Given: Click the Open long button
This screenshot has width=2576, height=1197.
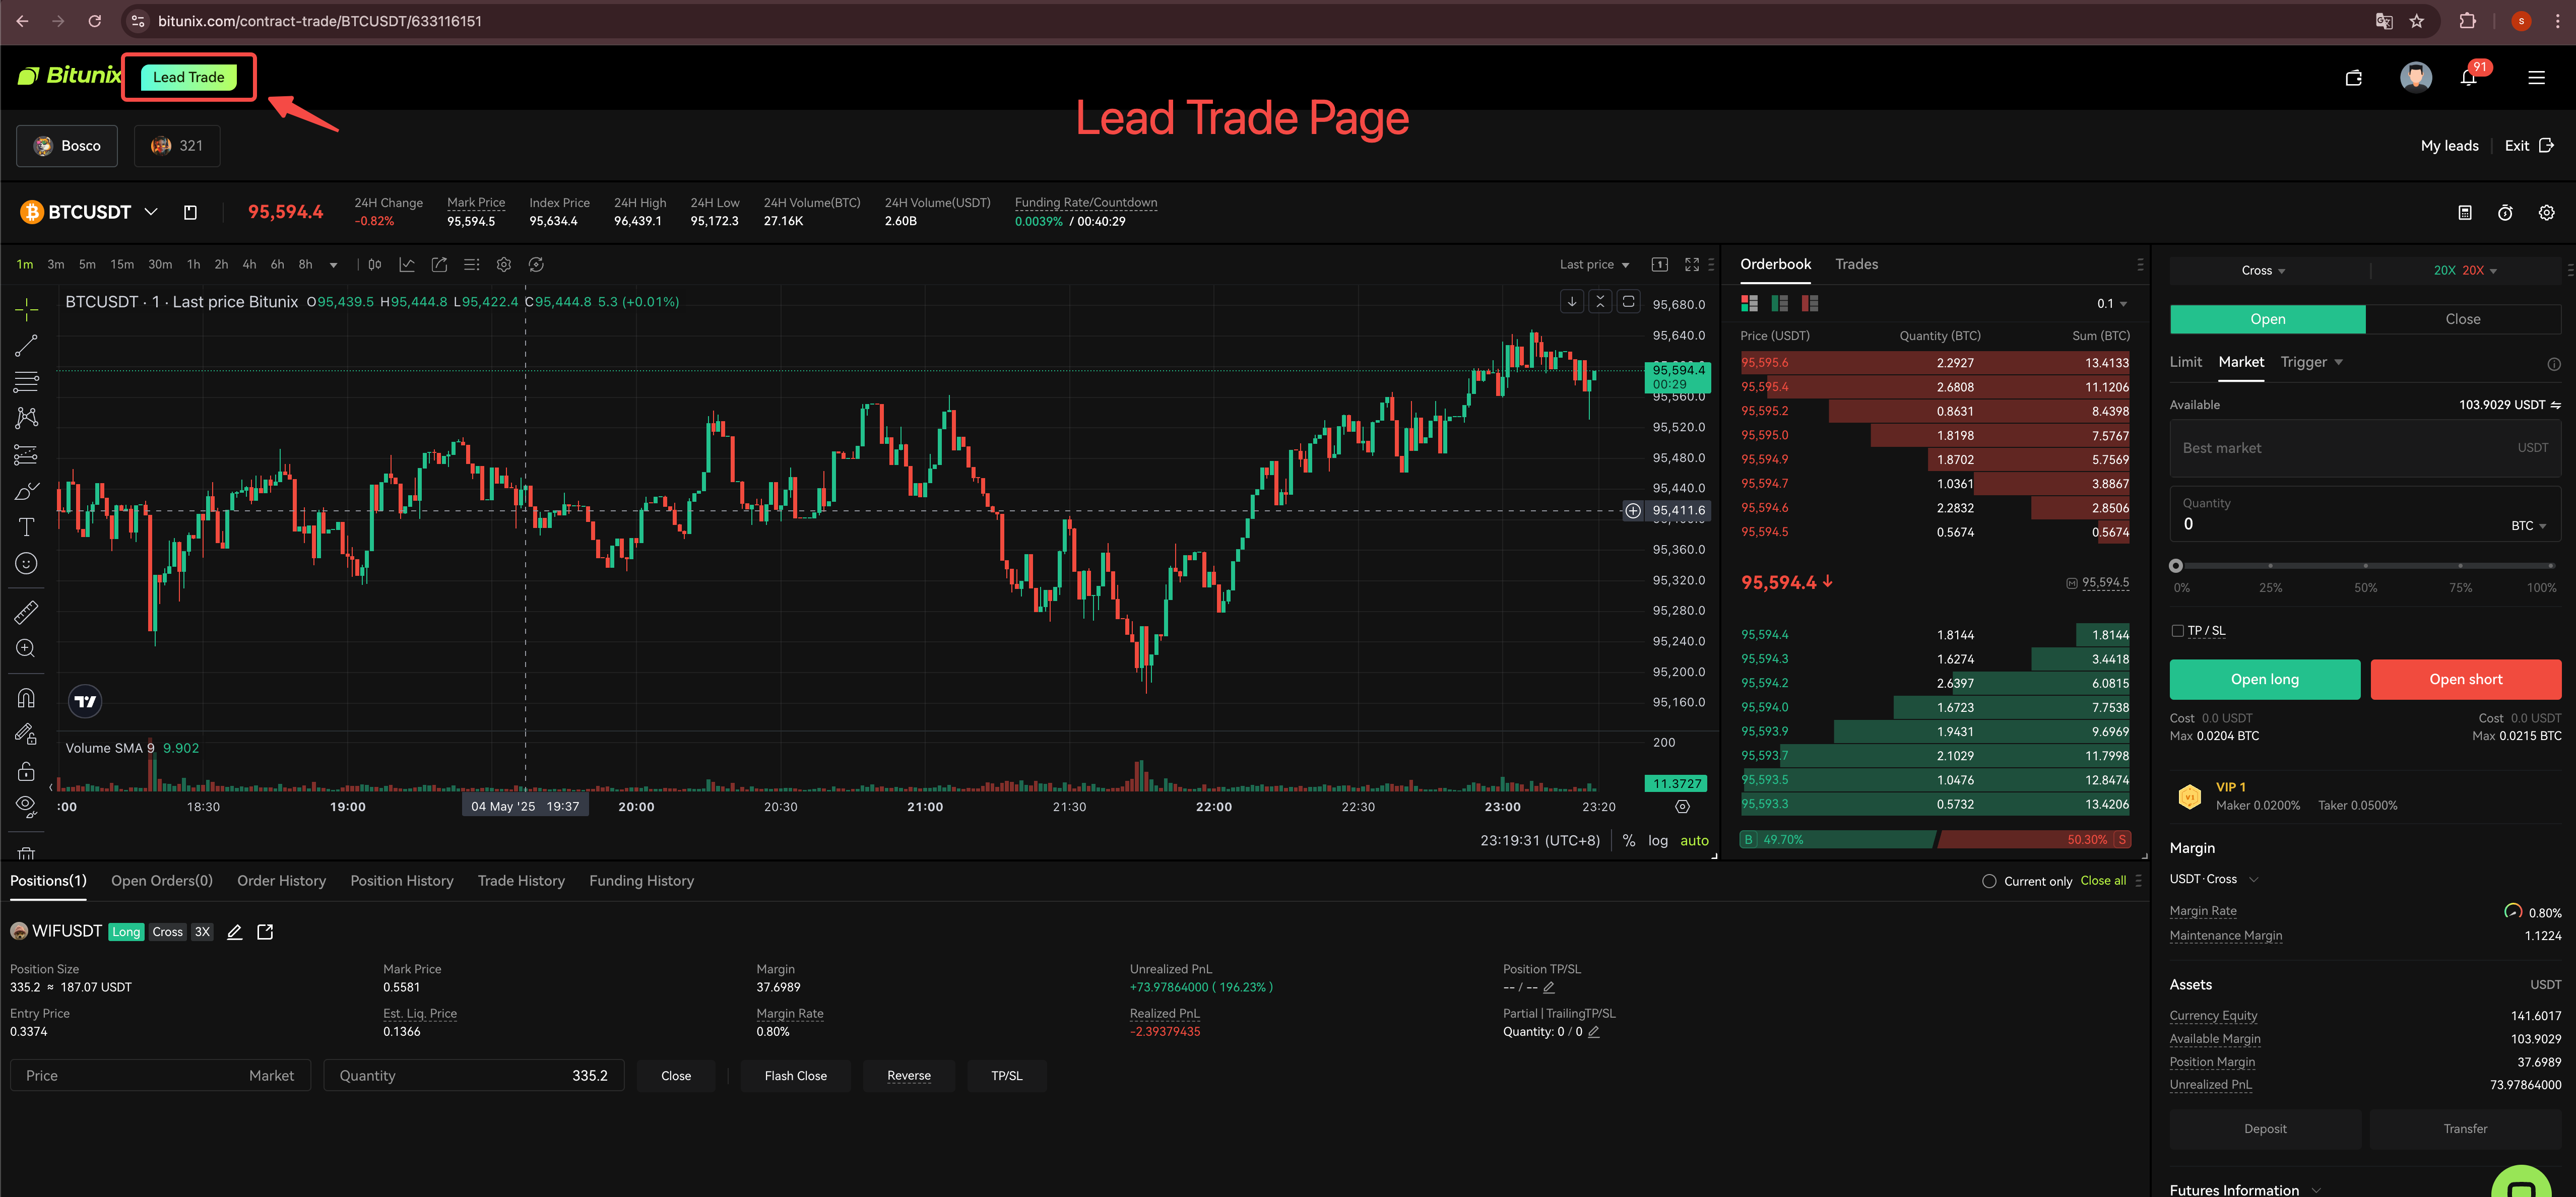Looking at the screenshot, I should click(x=2264, y=679).
